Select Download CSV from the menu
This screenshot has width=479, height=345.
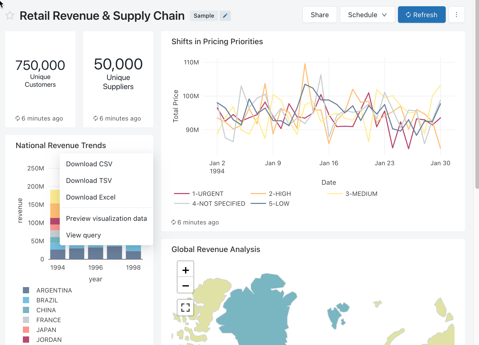(x=89, y=164)
